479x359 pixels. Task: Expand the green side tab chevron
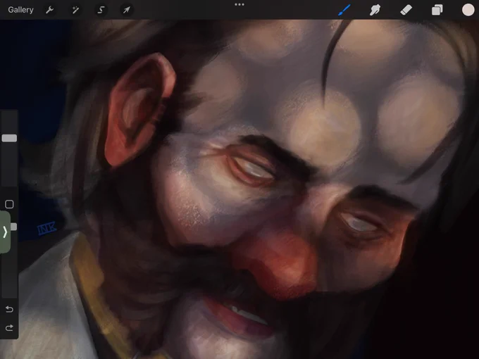pyautogui.click(x=5, y=232)
